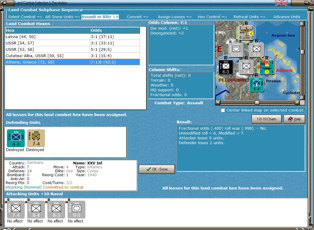Click the black SS 6-3 counter on map

coord(226,67)
